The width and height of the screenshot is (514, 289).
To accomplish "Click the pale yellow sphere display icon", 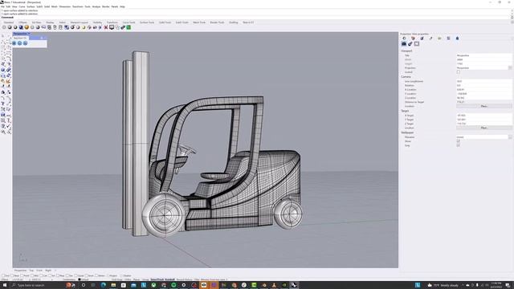I will point(84,27).
